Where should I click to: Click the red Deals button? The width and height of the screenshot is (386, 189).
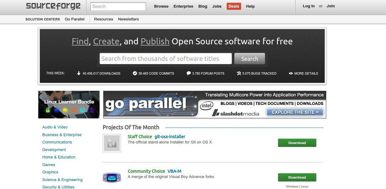point(234,7)
